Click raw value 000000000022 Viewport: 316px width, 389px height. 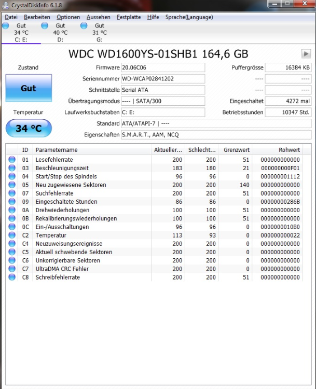[x=280, y=235]
